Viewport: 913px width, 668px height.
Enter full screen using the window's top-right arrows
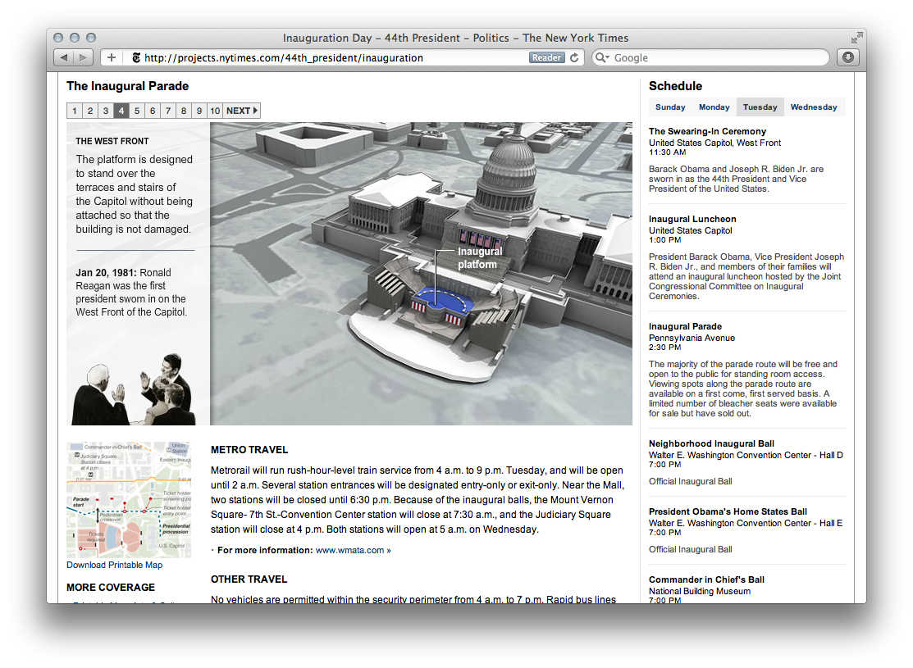click(857, 38)
